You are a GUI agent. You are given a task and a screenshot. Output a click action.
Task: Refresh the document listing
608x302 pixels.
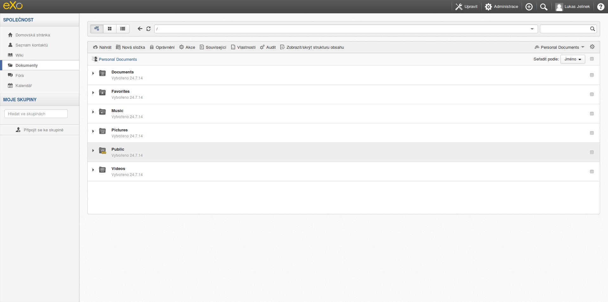tap(148, 29)
